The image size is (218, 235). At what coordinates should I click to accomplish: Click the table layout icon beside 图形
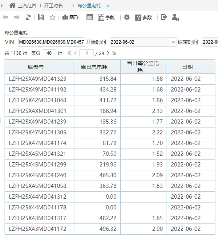(x=89, y=17)
